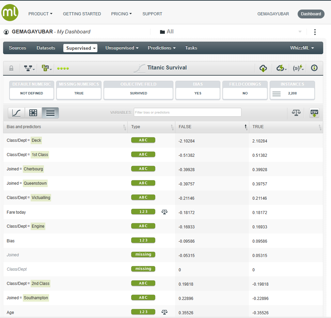
Task: Go to the Tasks tab
Action: [x=191, y=48]
